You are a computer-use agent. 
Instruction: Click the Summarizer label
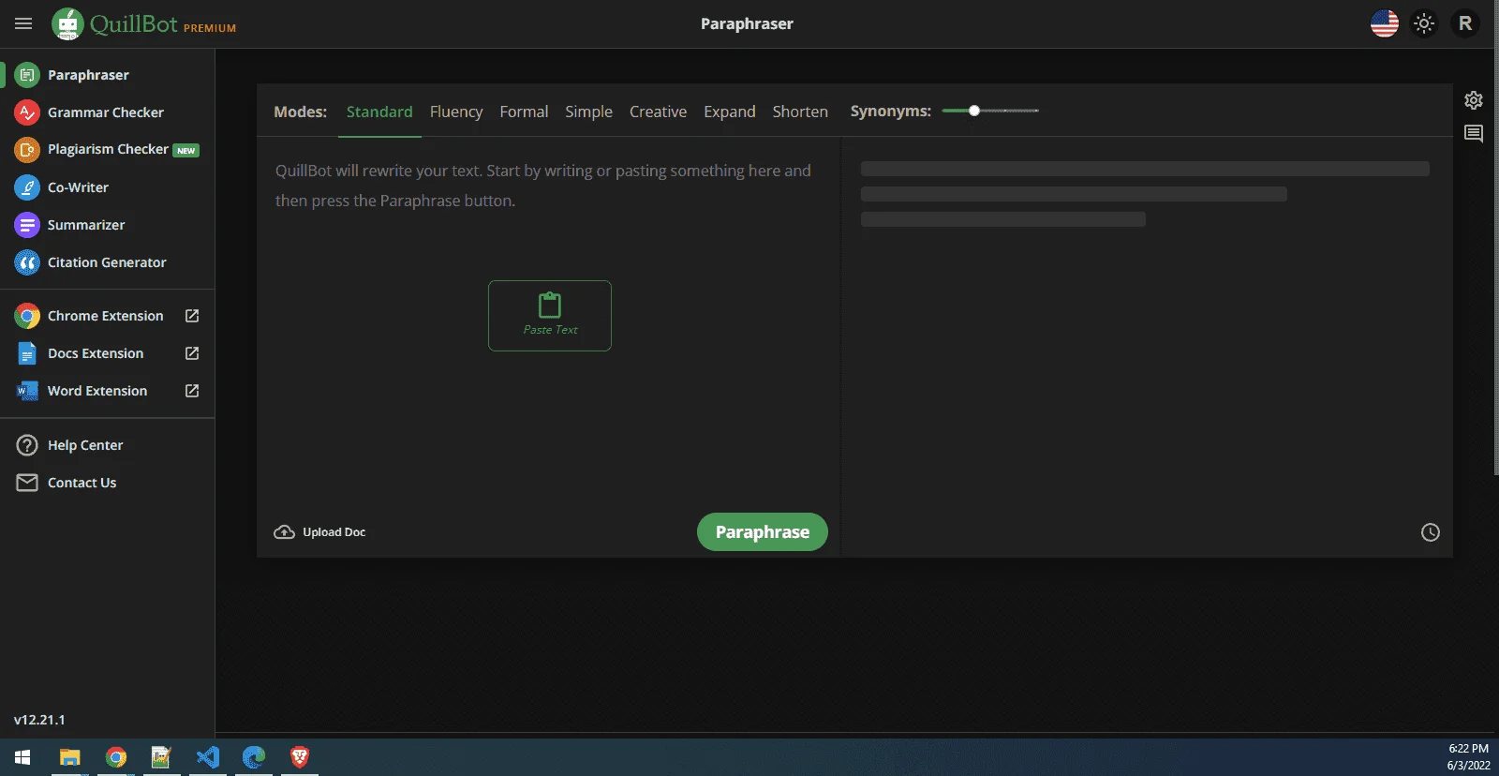click(86, 225)
